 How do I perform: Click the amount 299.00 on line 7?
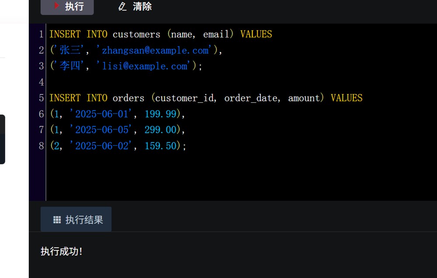(x=160, y=130)
